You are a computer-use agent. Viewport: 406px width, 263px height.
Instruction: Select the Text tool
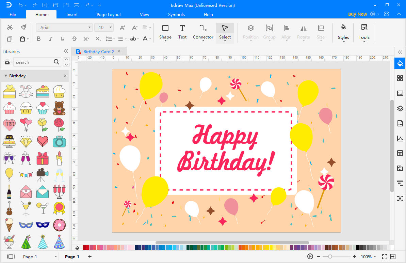pyautogui.click(x=182, y=32)
